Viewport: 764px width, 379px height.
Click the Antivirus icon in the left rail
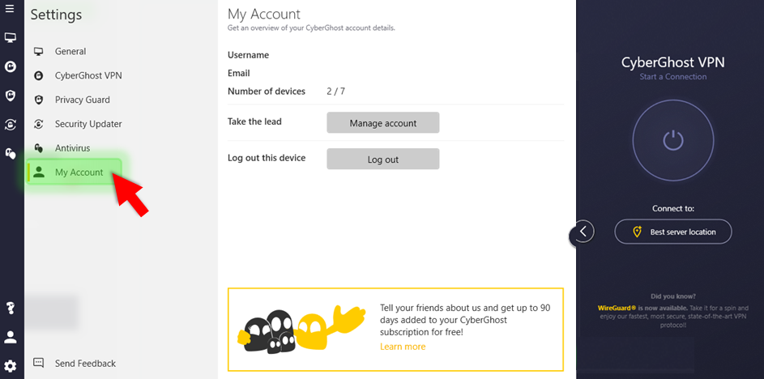click(11, 152)
